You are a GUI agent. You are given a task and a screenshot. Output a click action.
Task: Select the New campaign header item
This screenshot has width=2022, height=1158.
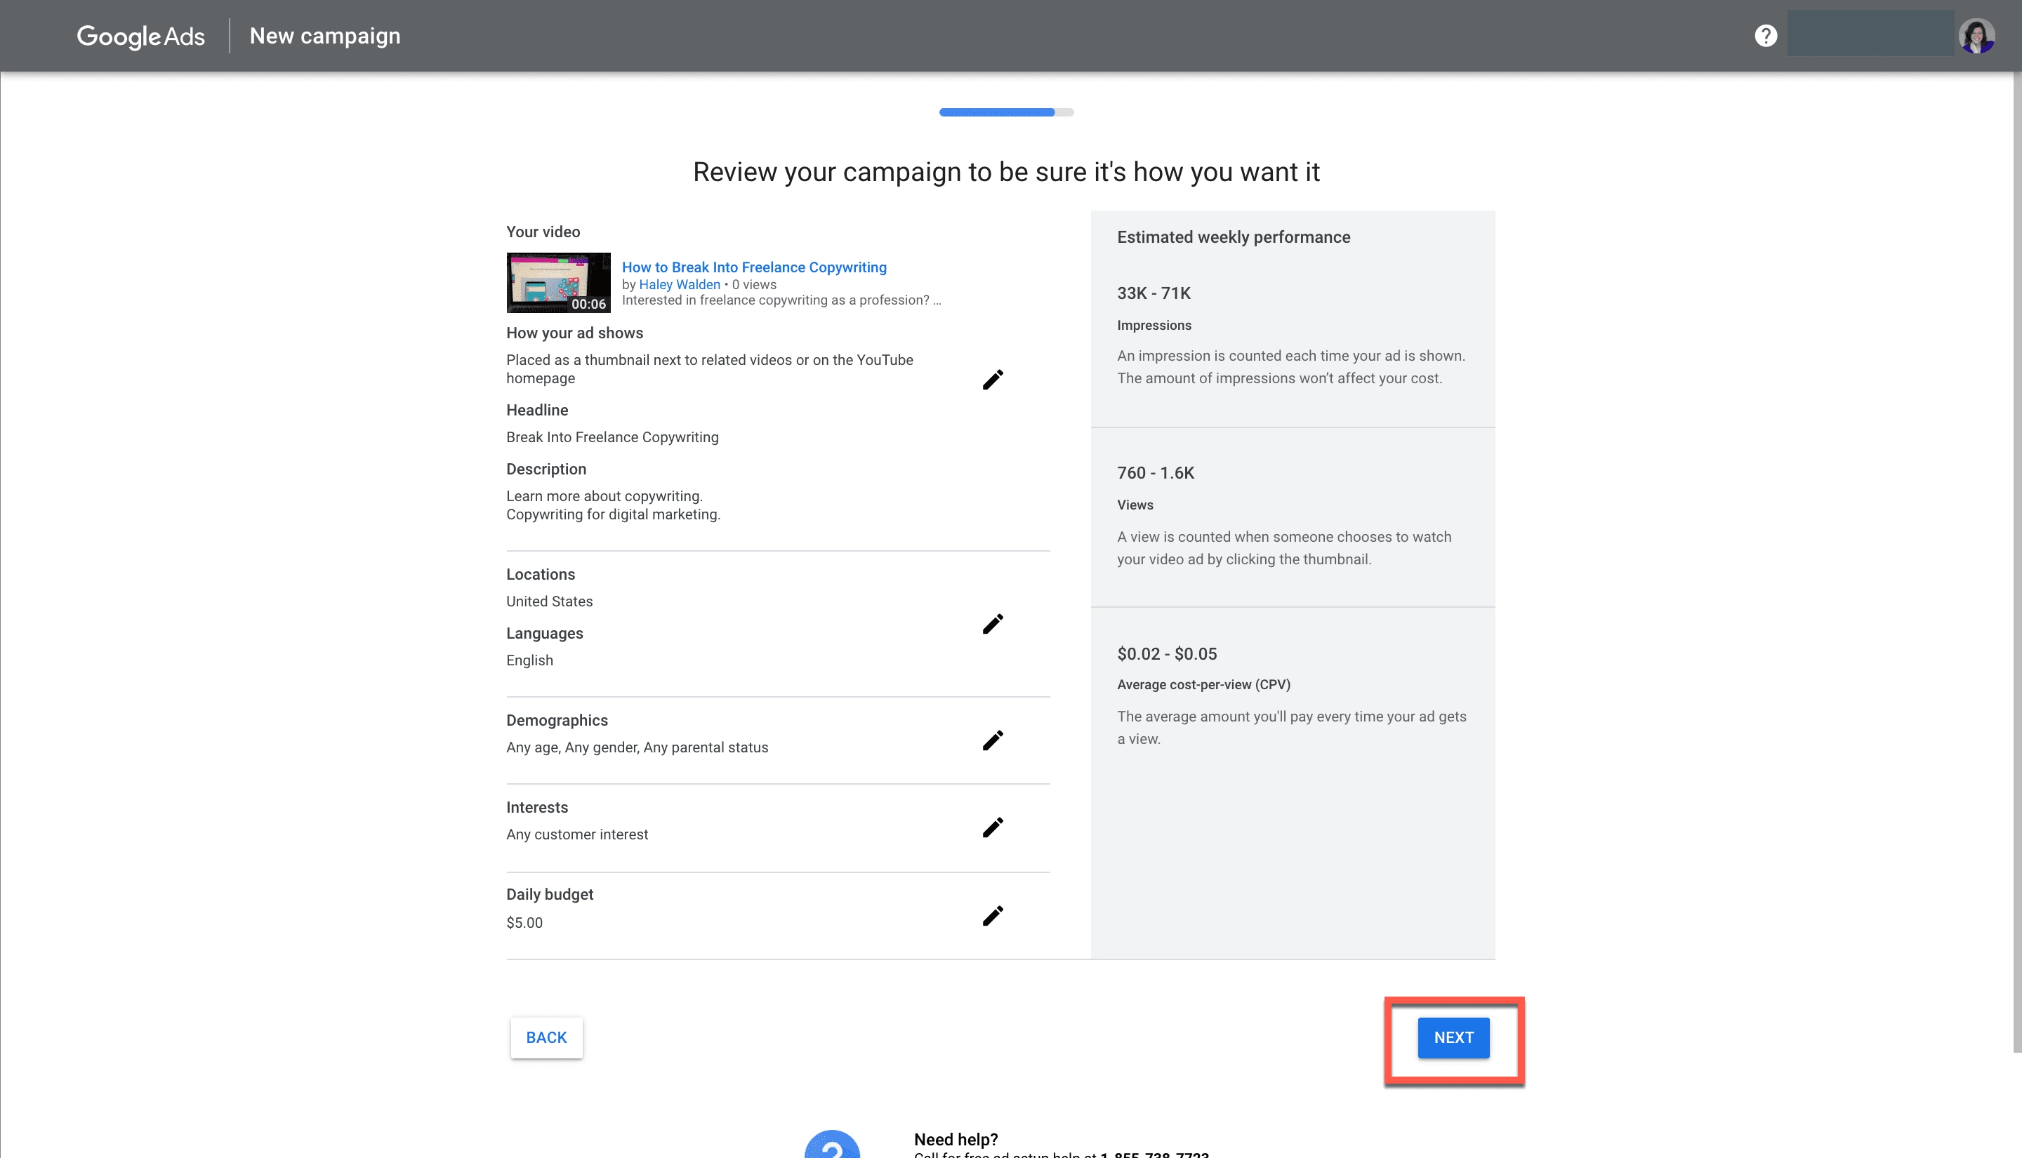click(324, 35)
